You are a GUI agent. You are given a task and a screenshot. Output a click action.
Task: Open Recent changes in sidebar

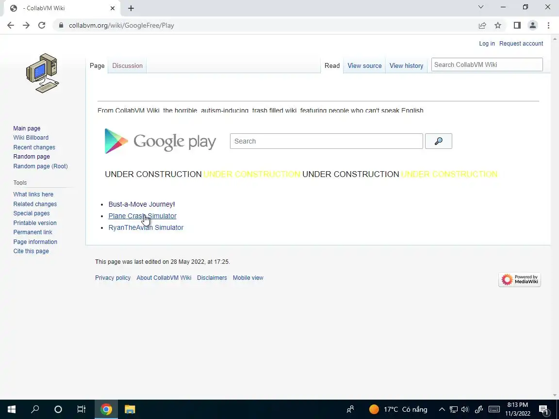coord(34,147)
